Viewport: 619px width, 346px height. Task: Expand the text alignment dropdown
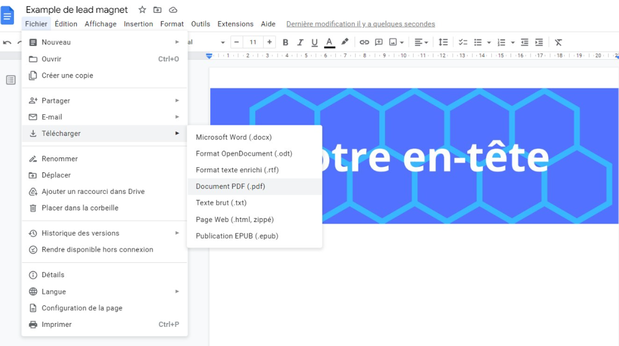click(421, 42)
